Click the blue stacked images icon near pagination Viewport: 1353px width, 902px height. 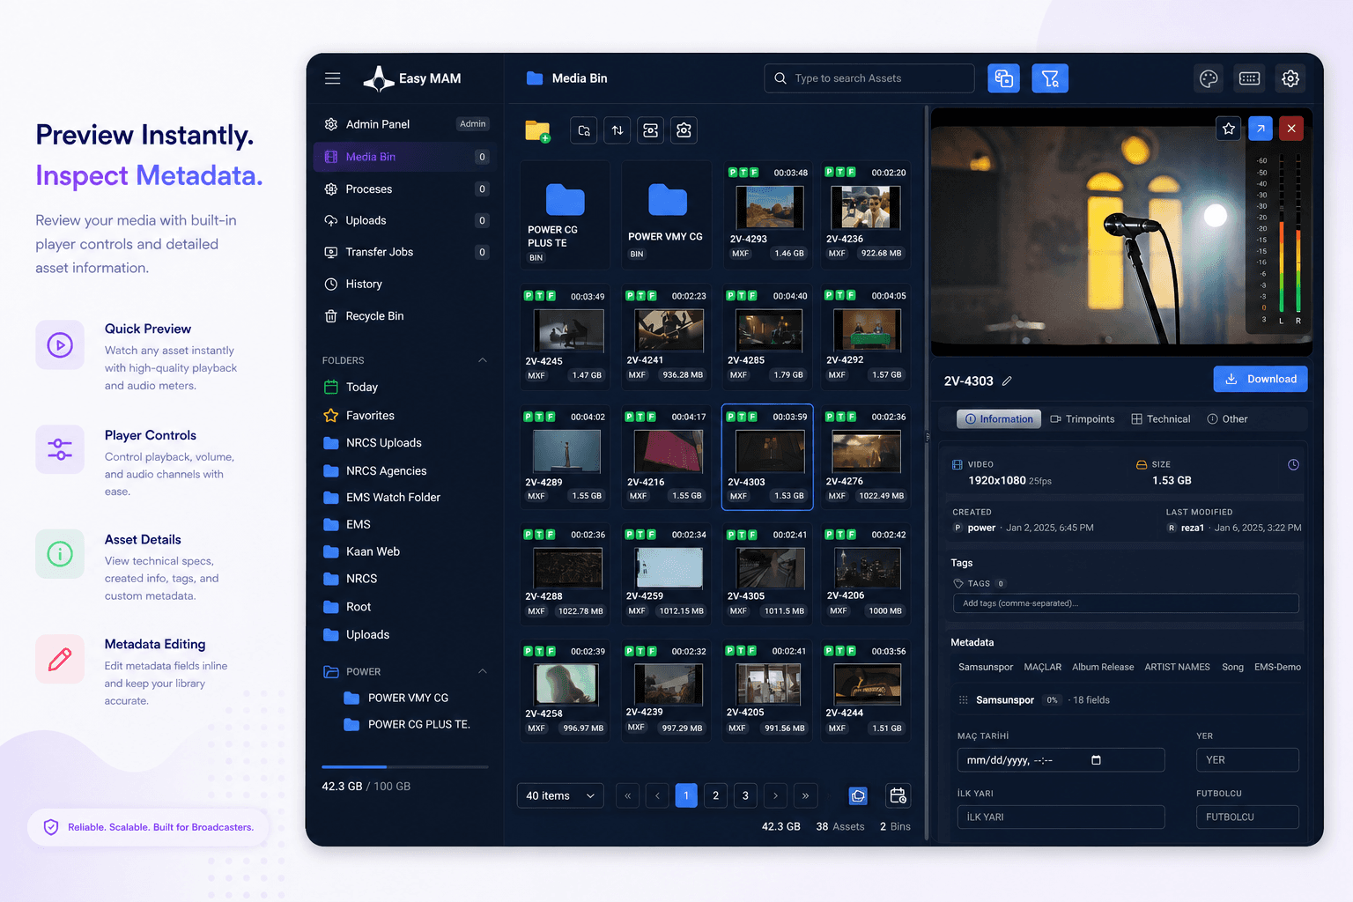point(858,795)
